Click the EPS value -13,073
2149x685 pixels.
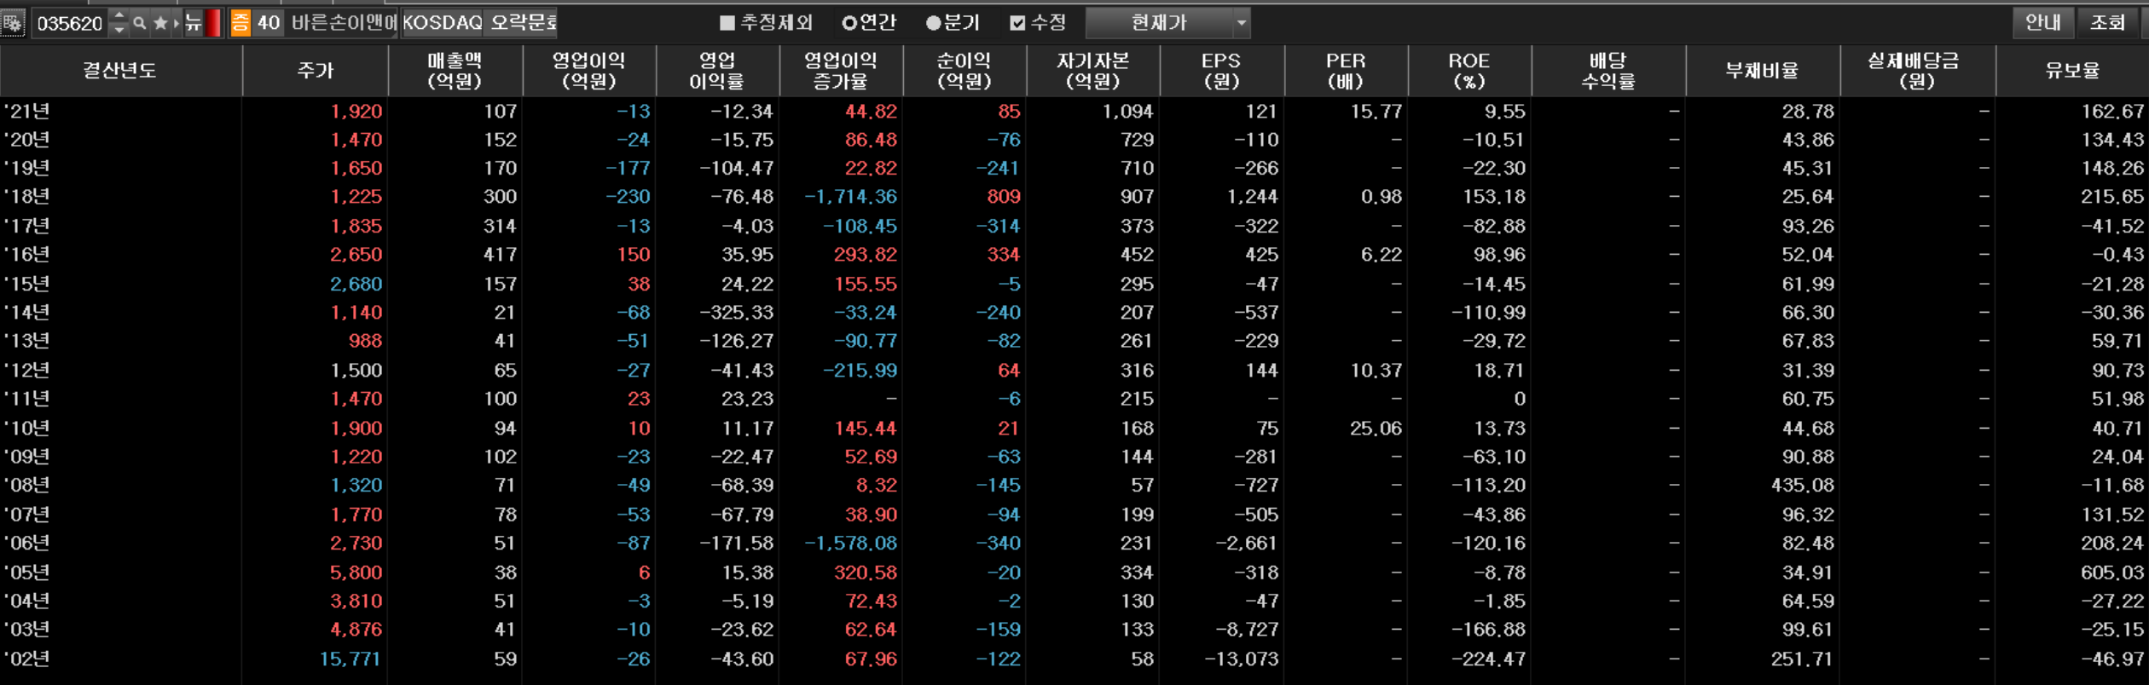[1241, 659]
